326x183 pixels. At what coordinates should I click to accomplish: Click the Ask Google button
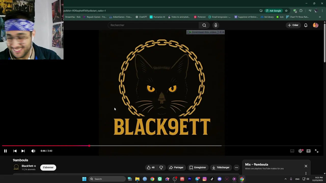coord(274,11)
